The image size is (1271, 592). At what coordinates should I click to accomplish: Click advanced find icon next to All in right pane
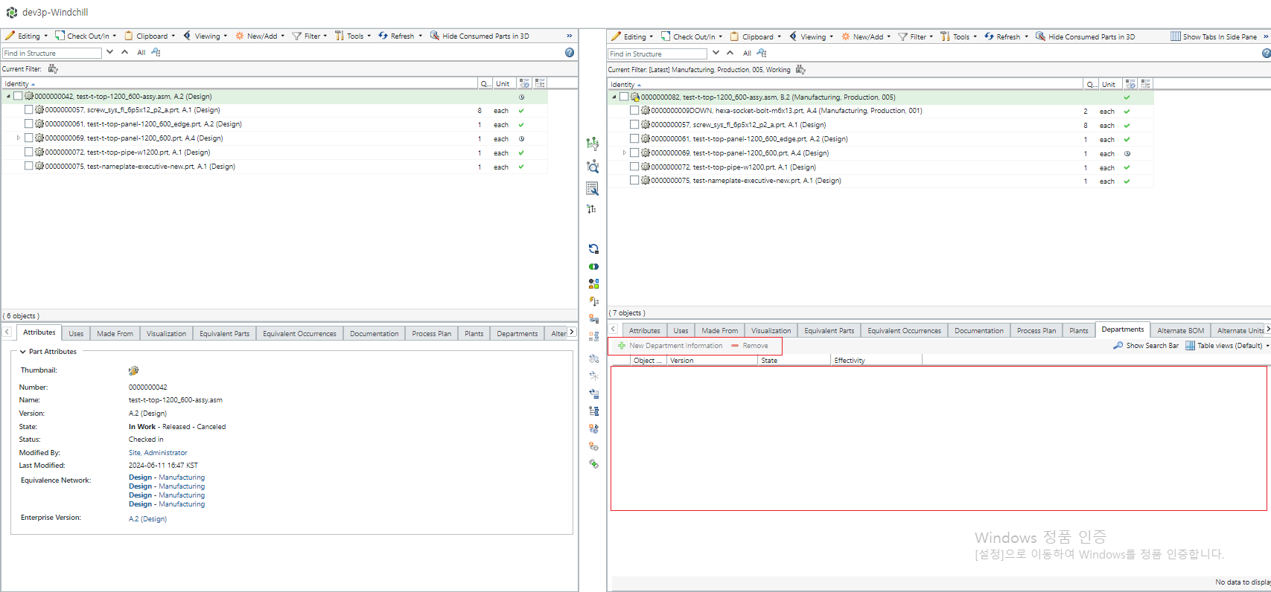coord(762,54)
